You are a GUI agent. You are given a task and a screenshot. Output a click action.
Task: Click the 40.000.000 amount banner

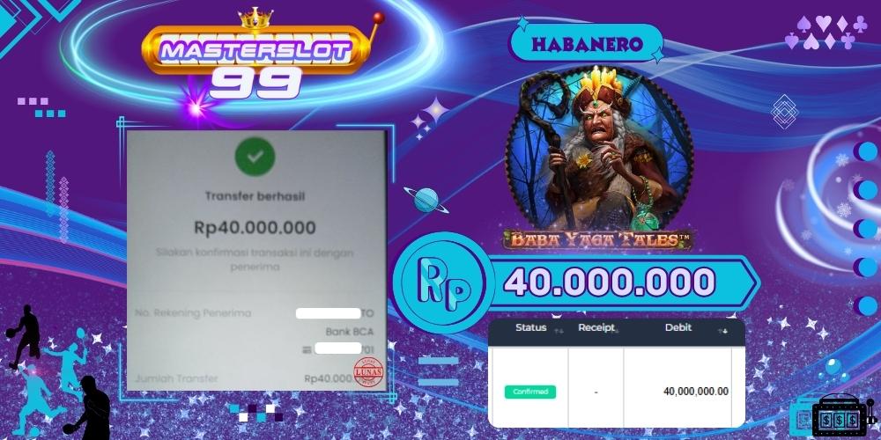609,282
